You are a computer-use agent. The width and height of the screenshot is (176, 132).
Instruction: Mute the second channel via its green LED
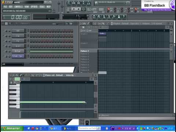tap(4, 36)
